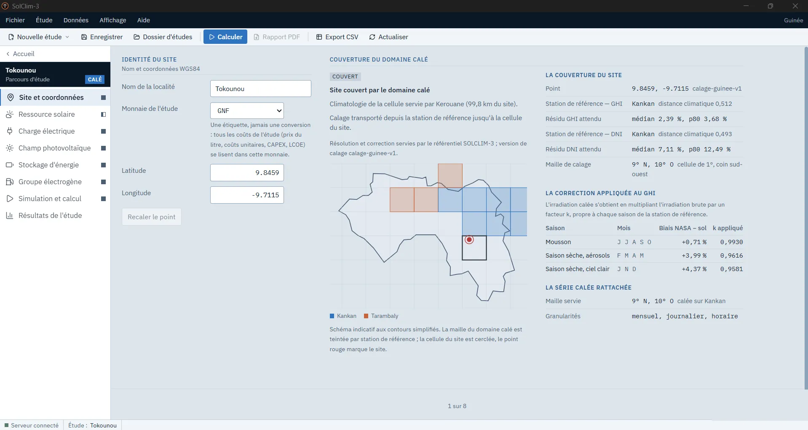Click the fuel pump icon for Groupe électrogène
The height and width of the screenshot is (430, 808).
10,182
